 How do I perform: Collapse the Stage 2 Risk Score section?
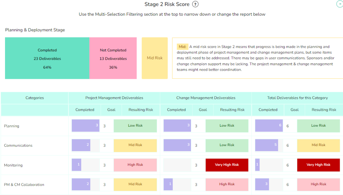pyautogui.click(x=340, y=4)
